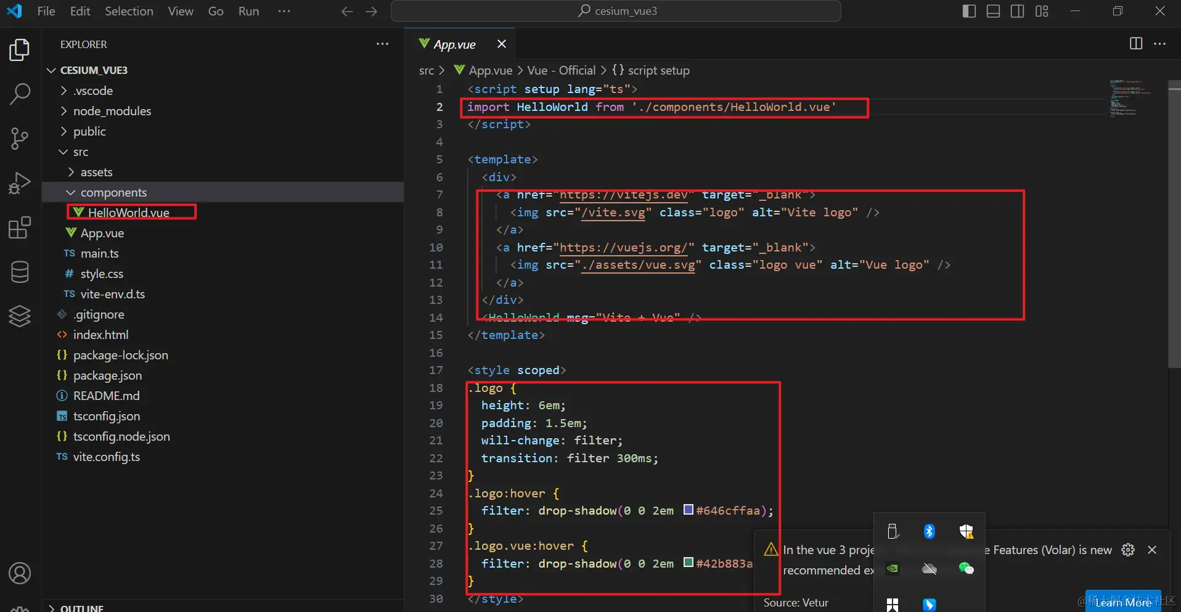Image resolution: width=1181 pixels, height=612 pixels.
Task: Go back with the navigation arrow
Action: tap(348, 11)
